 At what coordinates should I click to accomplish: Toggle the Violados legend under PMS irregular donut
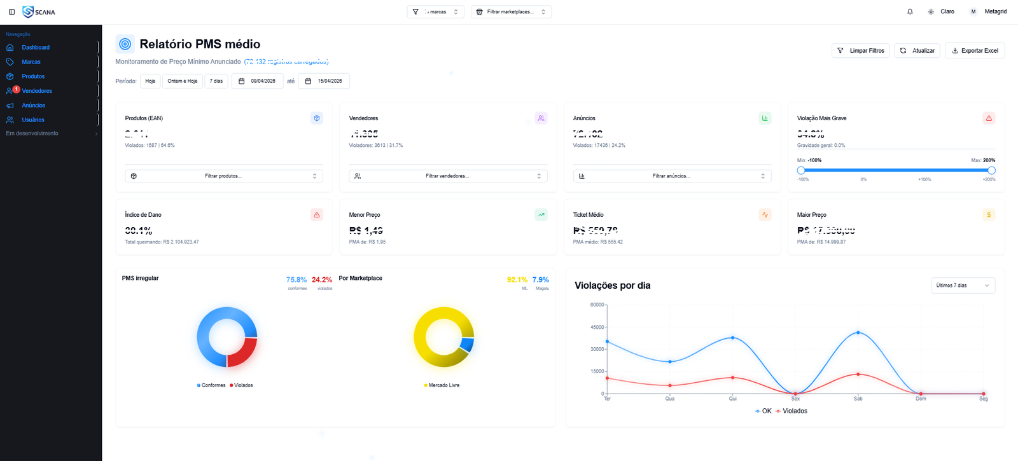tap(241, 385)
